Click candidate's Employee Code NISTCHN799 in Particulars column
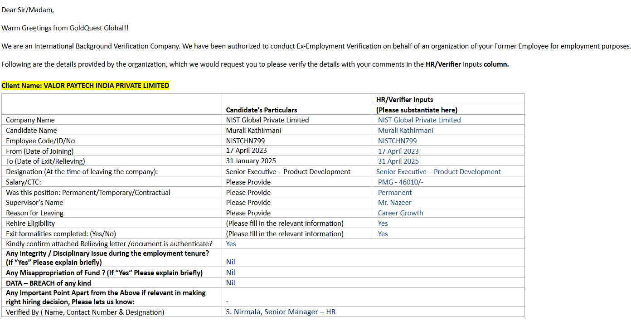 coord(245,141)
